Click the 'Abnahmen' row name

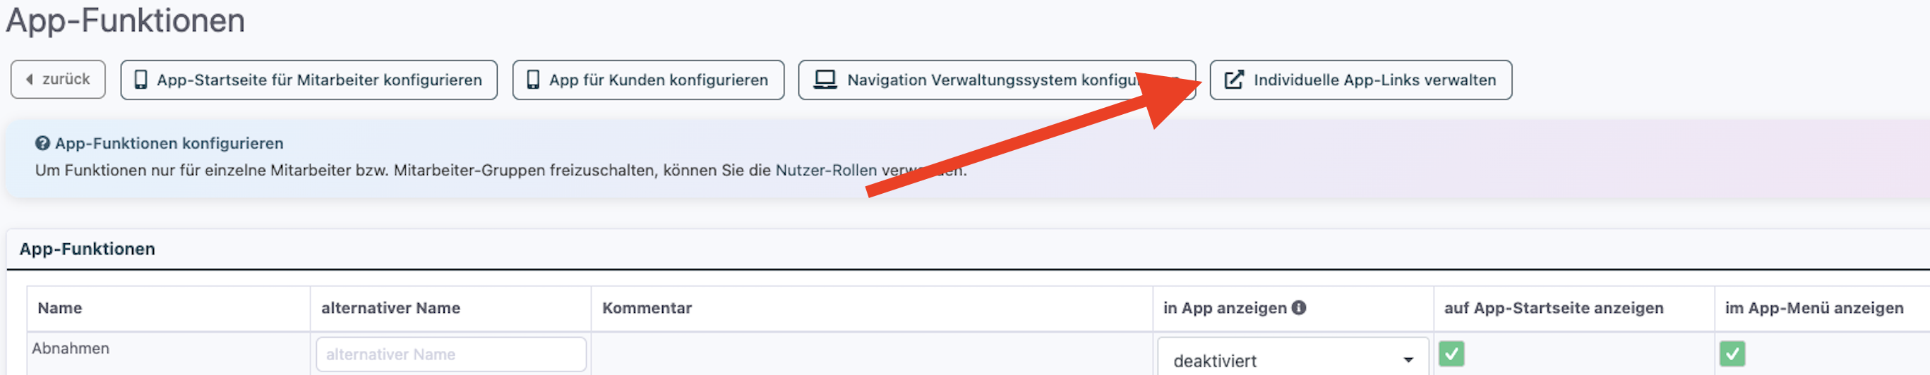[71, 348]
